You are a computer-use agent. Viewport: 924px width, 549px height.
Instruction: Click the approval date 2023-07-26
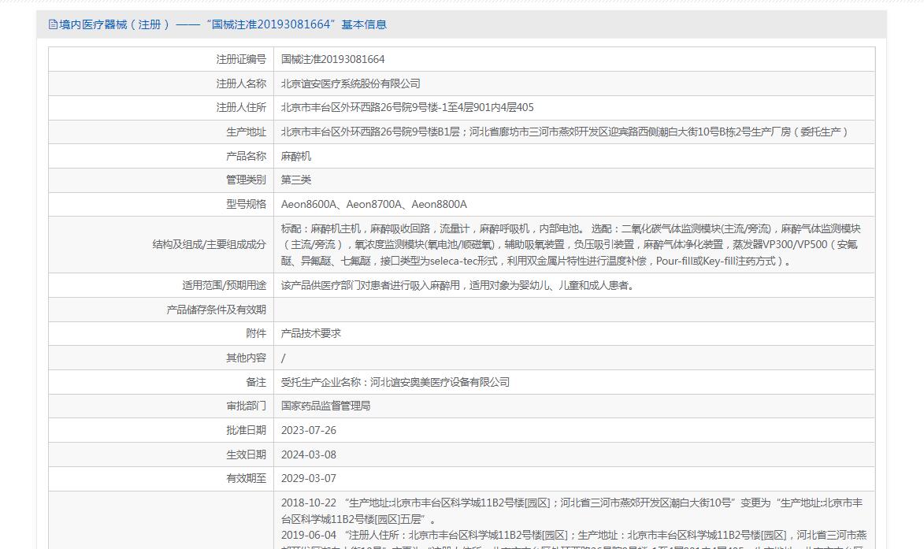[x=309, y=430]
